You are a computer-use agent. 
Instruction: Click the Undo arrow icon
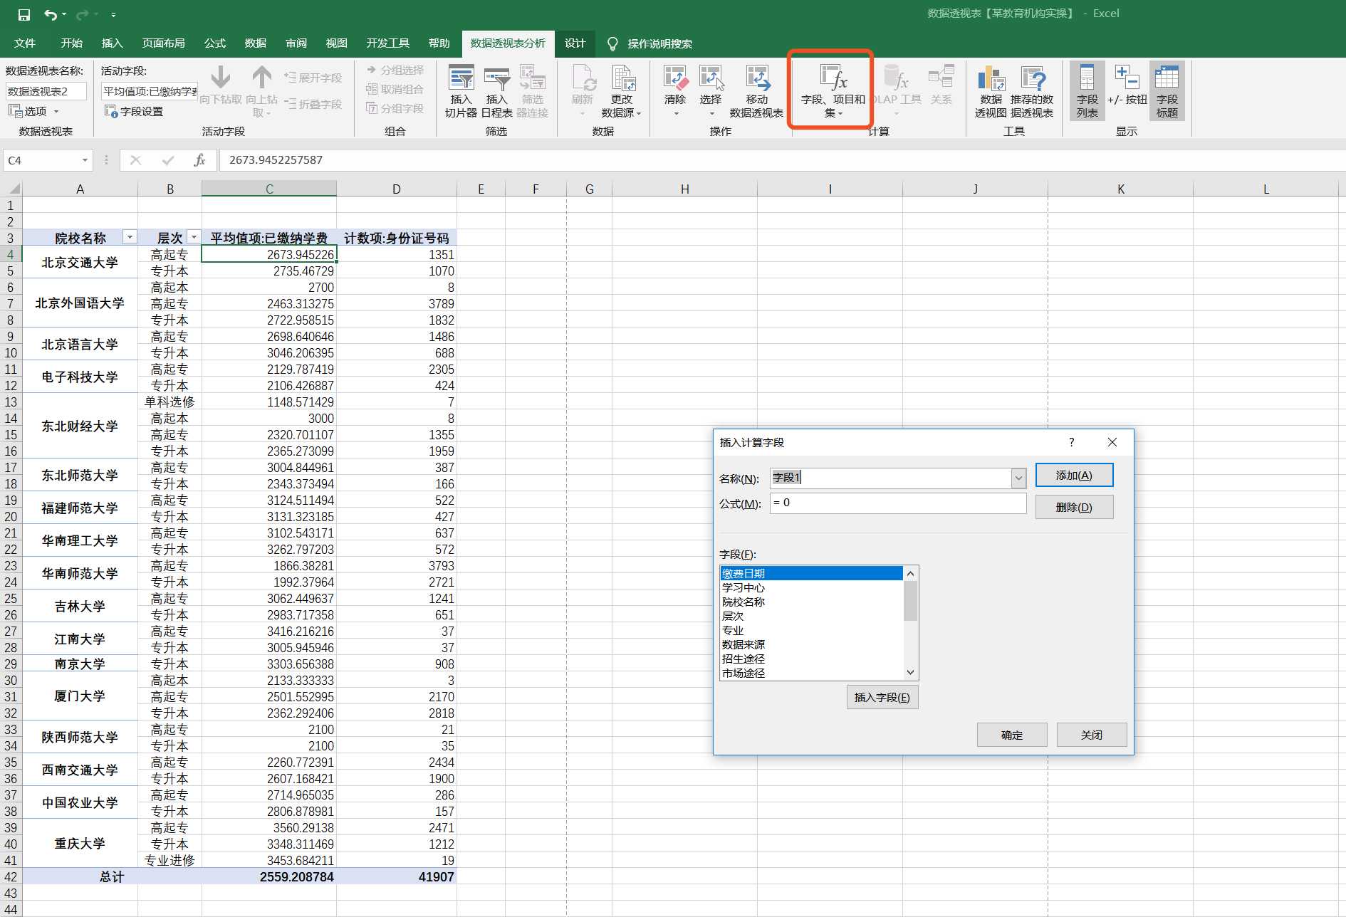[51, 14]
